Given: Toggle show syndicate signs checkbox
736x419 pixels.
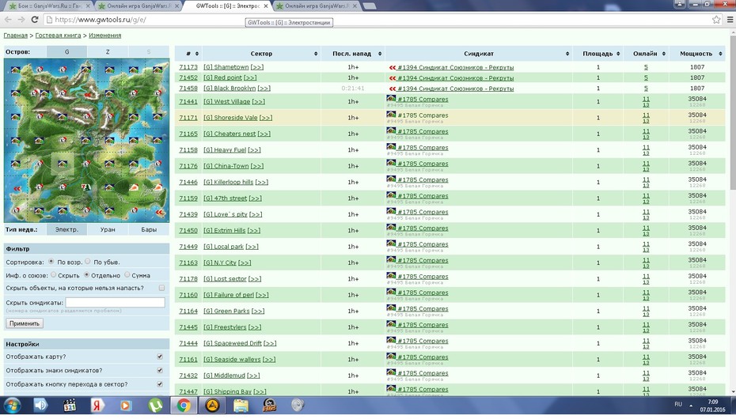Looking at the screenshot, I should tap(160, 370).
